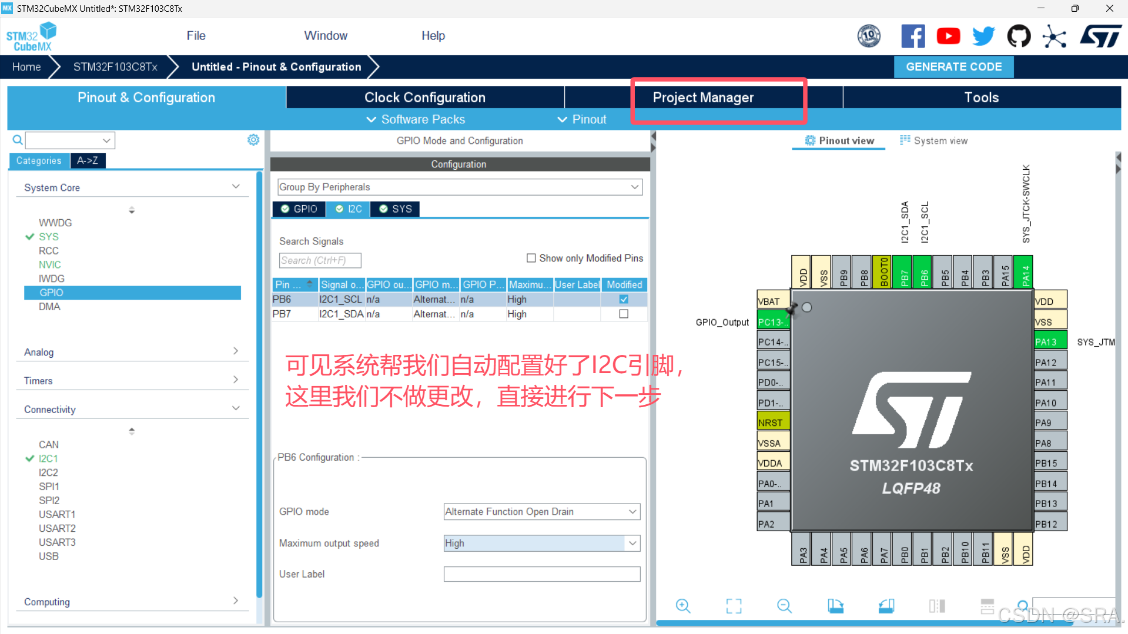1128x634 pixels.
Task: Click best fit icon below chip diagram
Action: (733, 605)
